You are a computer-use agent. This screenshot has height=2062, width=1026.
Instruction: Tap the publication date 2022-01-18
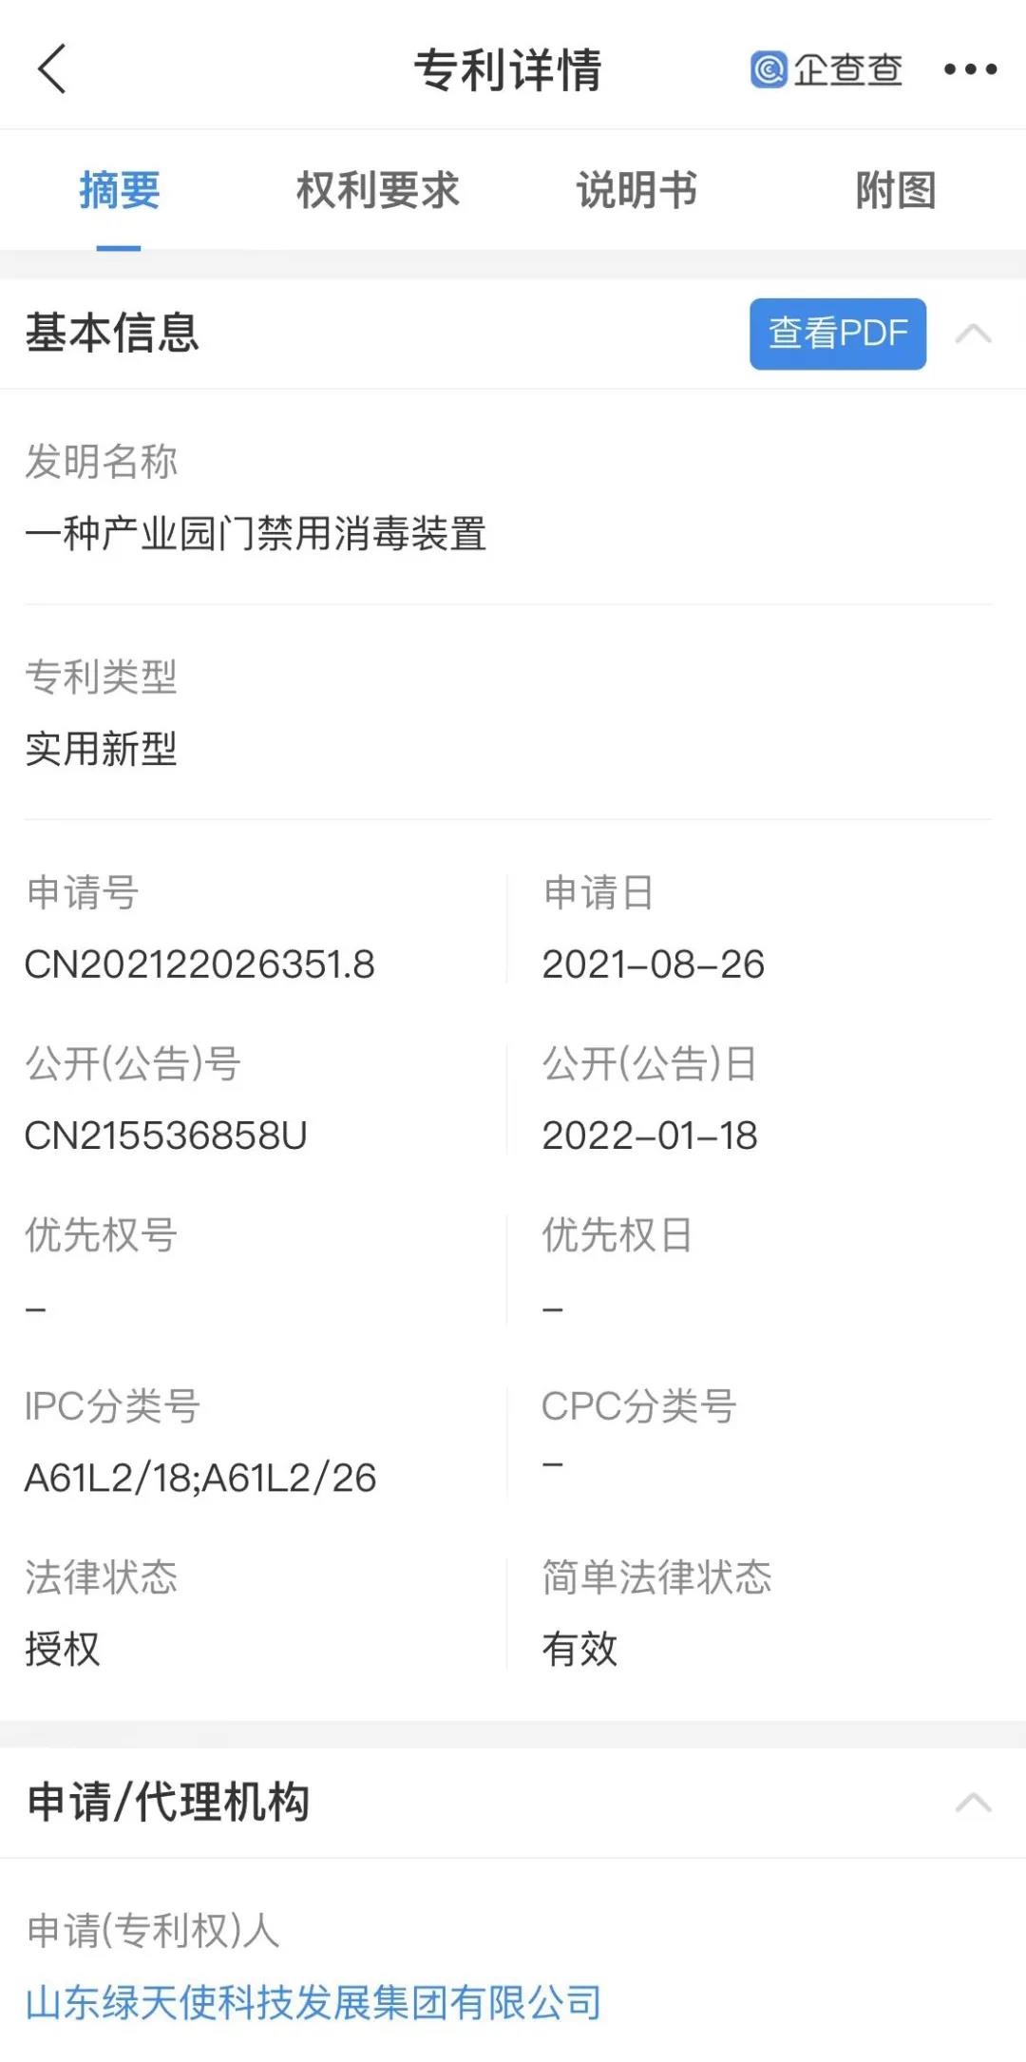(x=650, y=1136)
